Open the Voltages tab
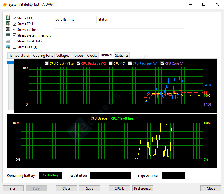Image resolution: width=224 pixels, height=194 pixels. point(63,56)
